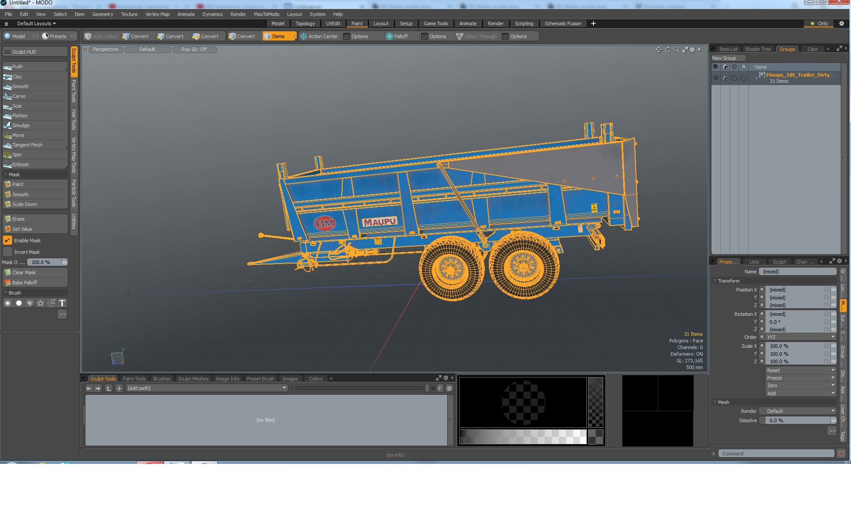This screenshot has height=513, width=851.
Task: Select the Push sculpt tool
Action: click(x=35, y=66)
